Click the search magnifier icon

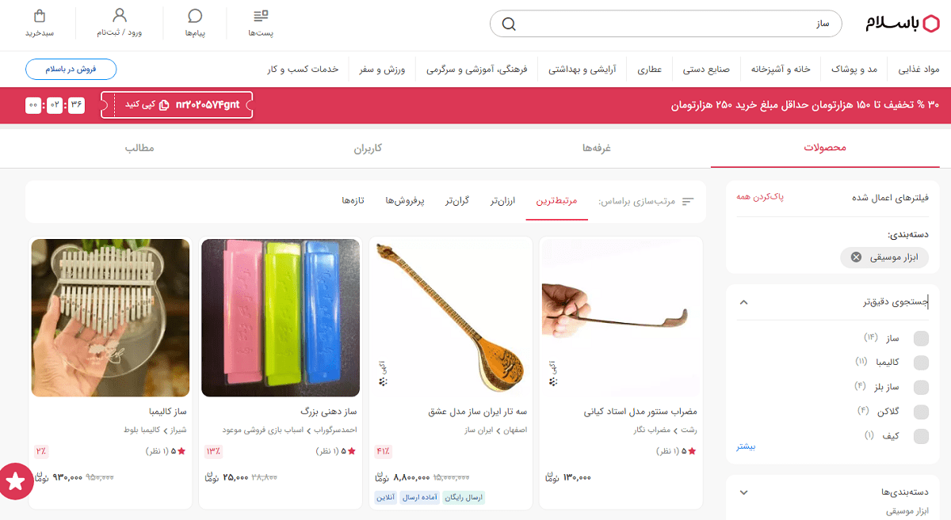(x=509, y=24)
